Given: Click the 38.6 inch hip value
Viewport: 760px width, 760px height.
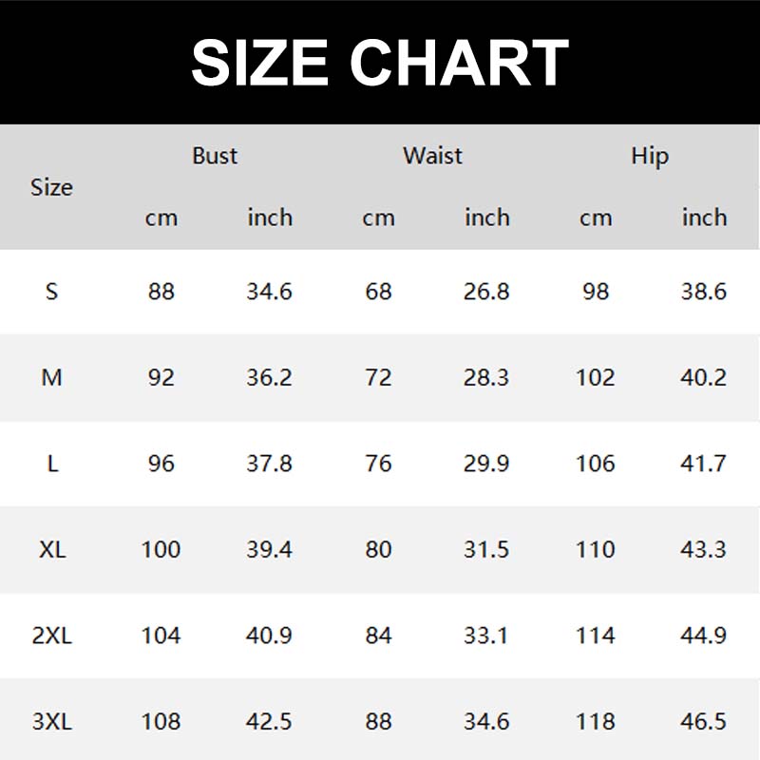Looking at the screenshot, I should (x=704, y=292).
